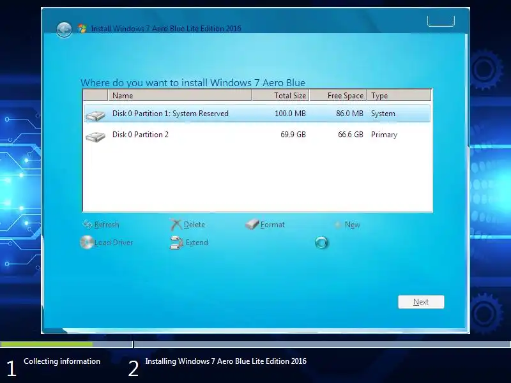Delete the selected partition
This screenshot has height=383, width=511.
194,225
